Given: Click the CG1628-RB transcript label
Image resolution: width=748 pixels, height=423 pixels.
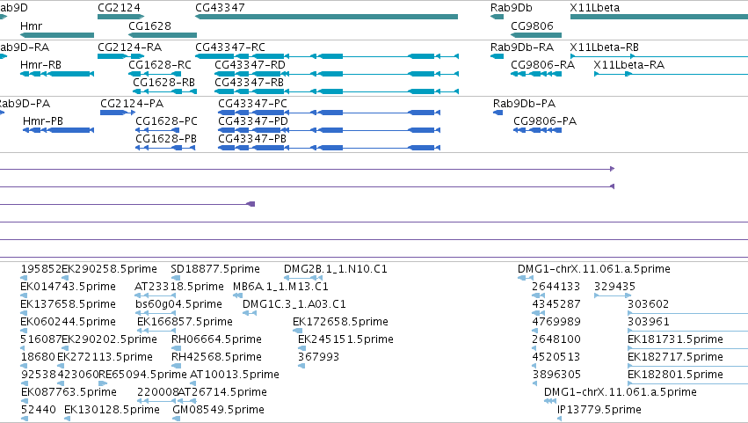Looking at the screenshot, I should coord(163,82).
